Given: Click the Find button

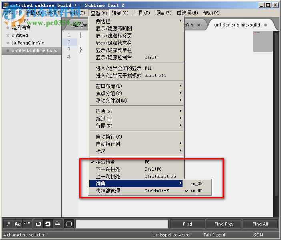Looking at the screenshot, I should (x=187, y=224).
